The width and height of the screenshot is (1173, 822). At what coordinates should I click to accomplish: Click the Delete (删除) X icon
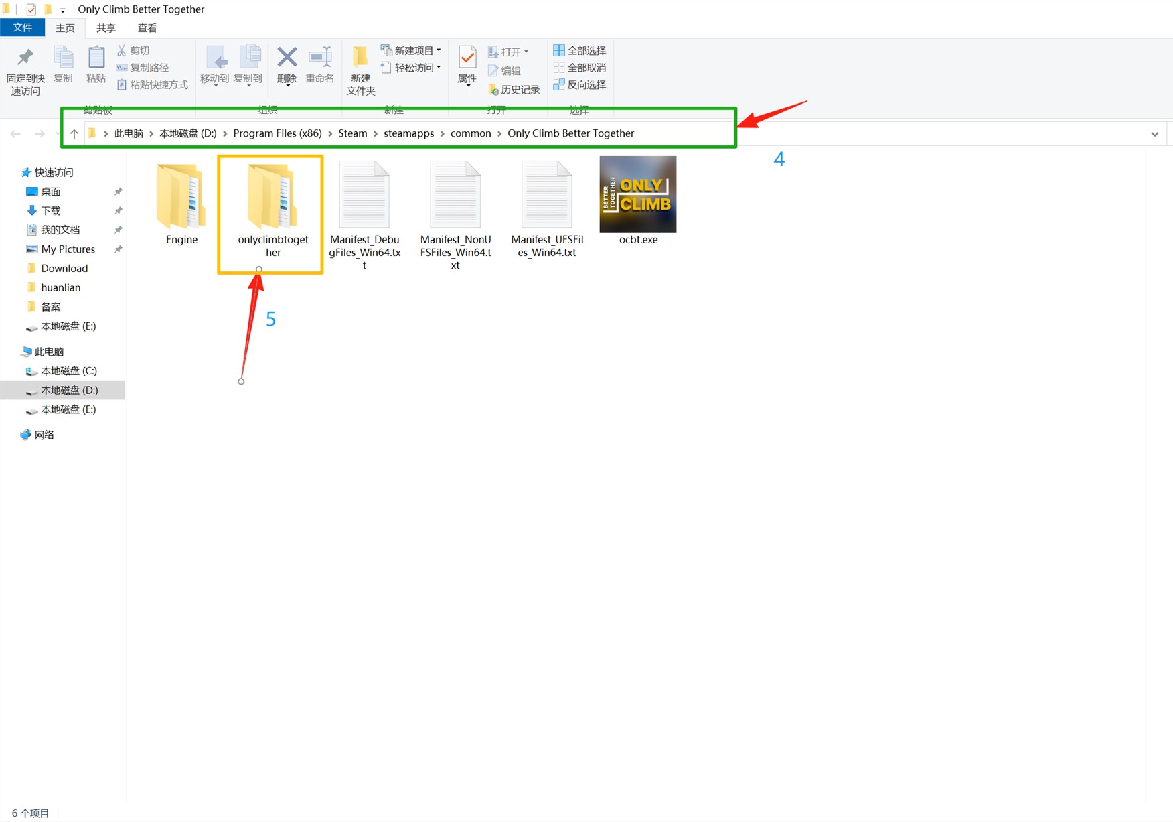[x=287, y=57]
